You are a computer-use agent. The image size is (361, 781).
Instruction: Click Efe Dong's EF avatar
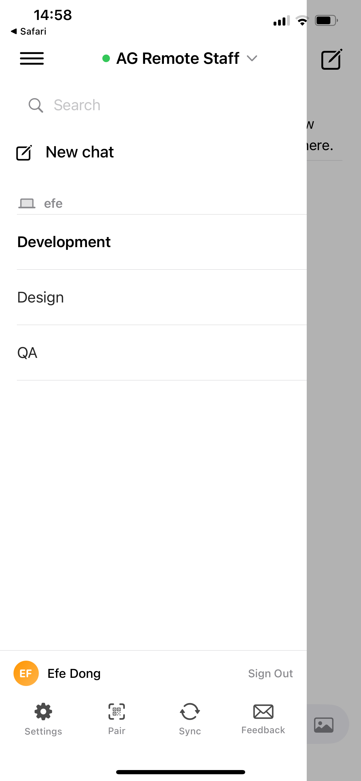[x=26, y=673]
